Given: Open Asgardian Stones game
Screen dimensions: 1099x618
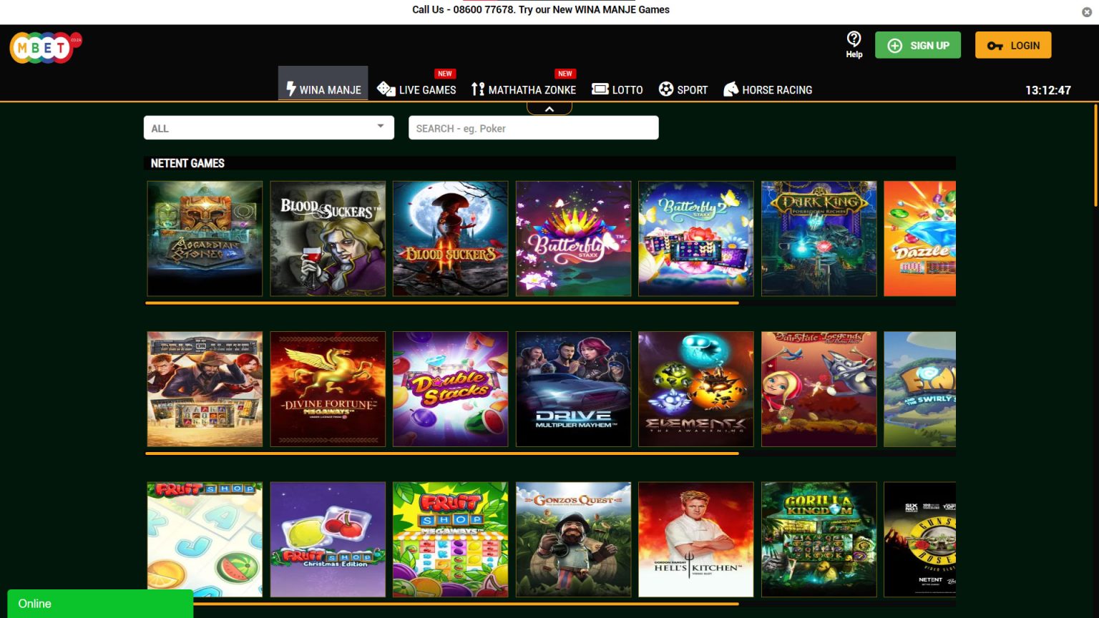Looking at the screenshot, I should pyautogui.click(x=205, y=238).
